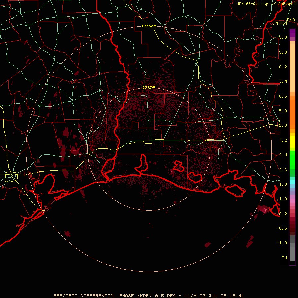Click the bright green color bar segment beside 3.4
The width and height of the screenshot is (298, 298).
(x=292, y=160)
